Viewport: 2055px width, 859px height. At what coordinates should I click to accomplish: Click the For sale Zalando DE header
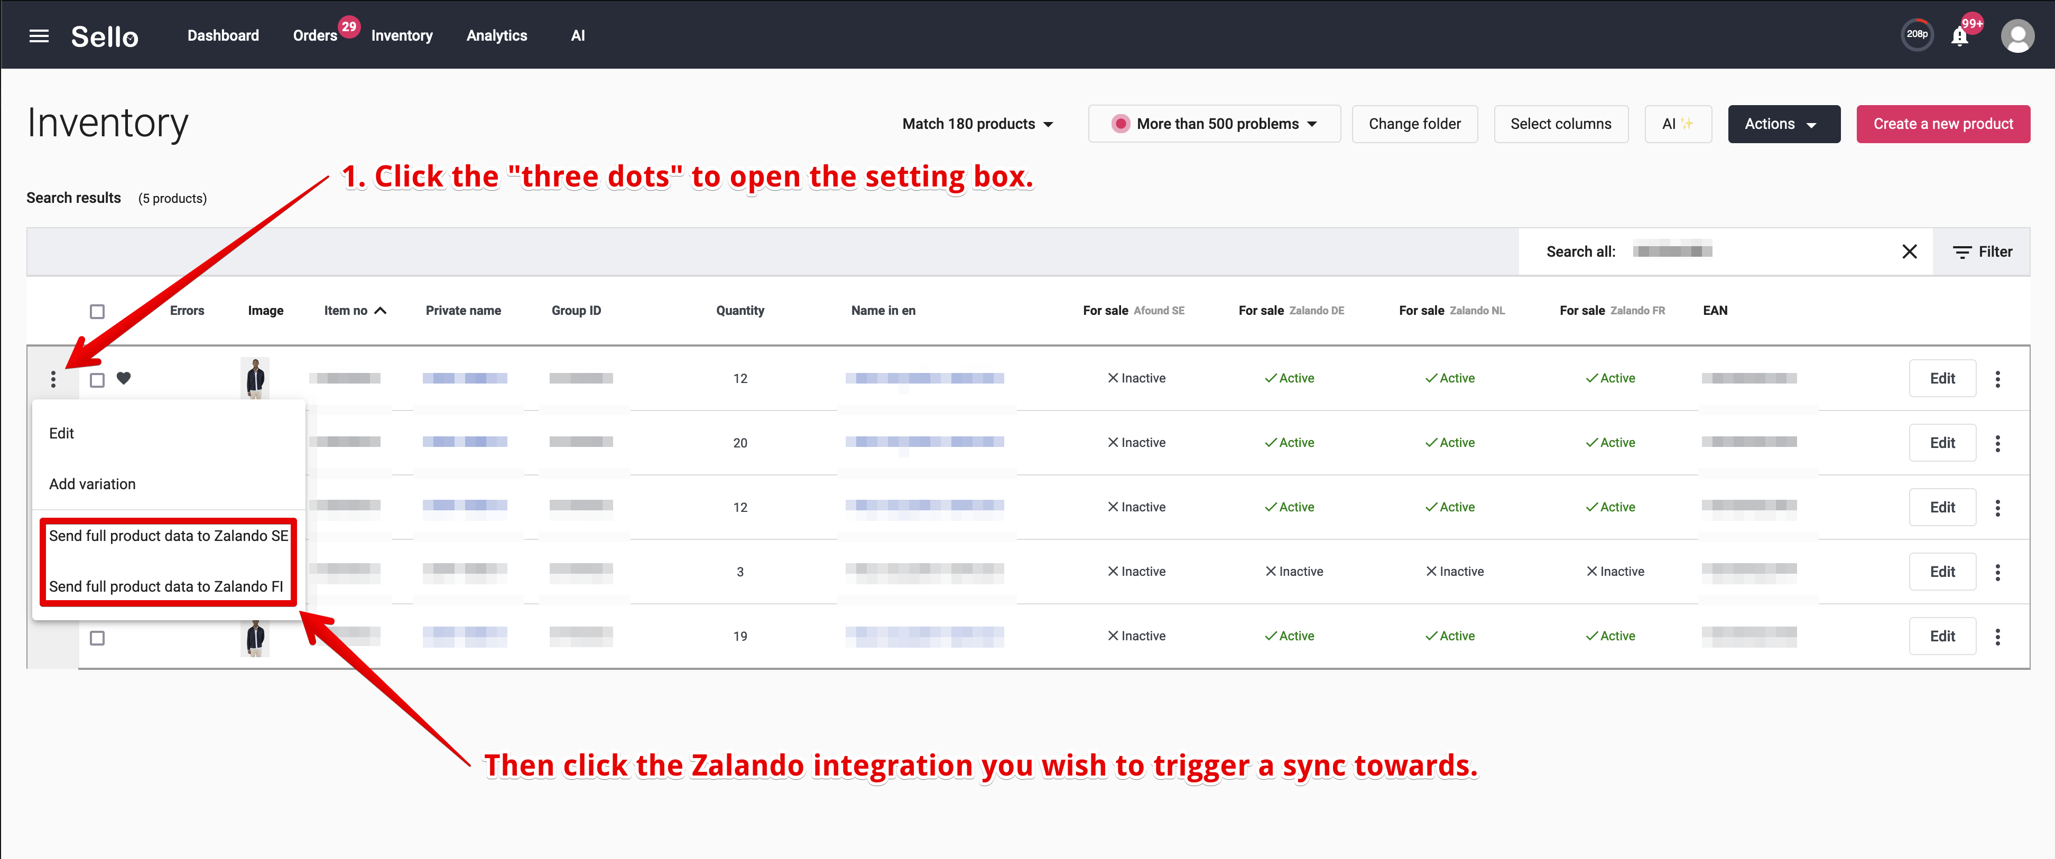pos(1291,311)
